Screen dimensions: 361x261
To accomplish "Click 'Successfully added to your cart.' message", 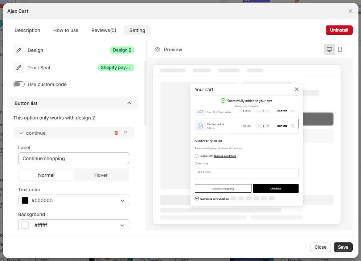I will 250,101.
